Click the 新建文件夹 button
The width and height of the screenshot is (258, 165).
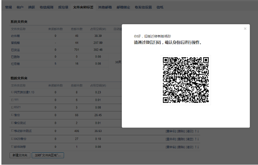(x=20, y=154)
